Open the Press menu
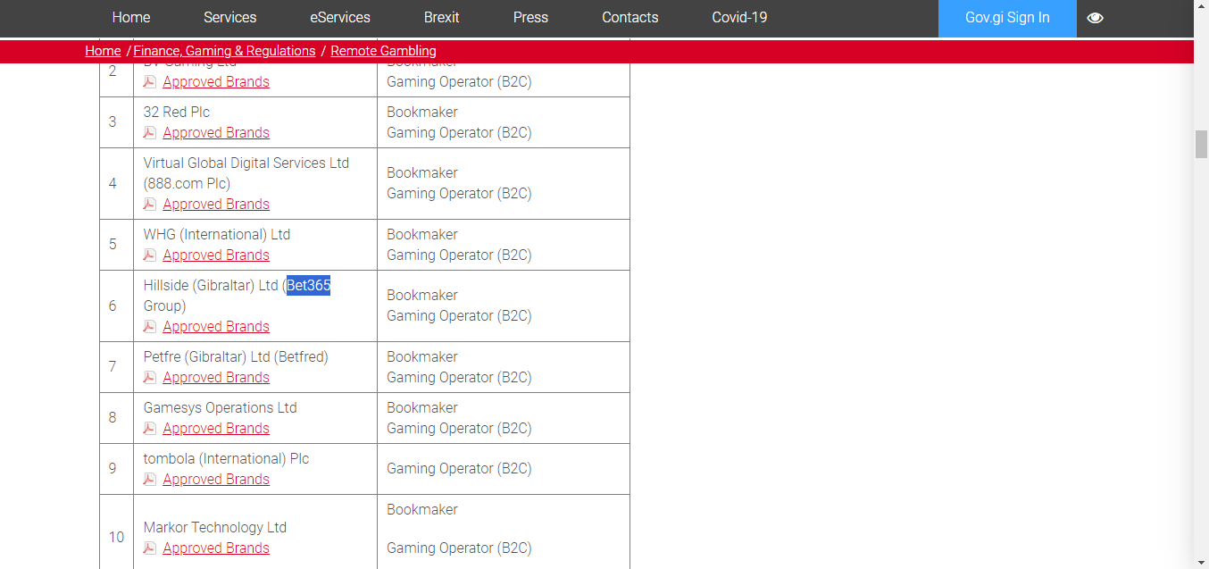This screenshot has width=1209, height=569. pos(530,18)
